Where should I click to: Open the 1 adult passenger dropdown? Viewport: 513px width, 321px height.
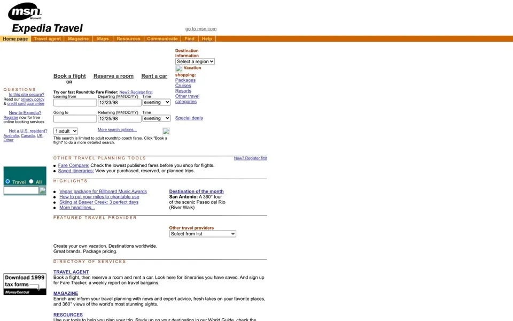coord(65,131)
